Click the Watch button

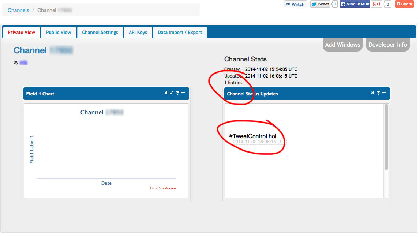click(x=296, y=4)
